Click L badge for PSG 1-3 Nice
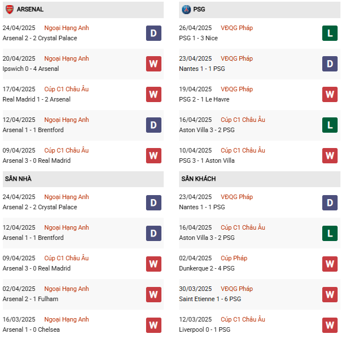Screen dimensions: 341x338 point(330,33)
